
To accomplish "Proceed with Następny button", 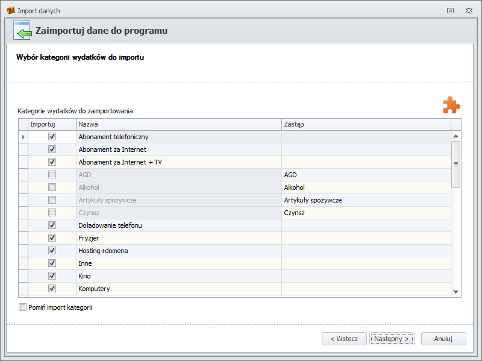I will [x=392, y=339].
